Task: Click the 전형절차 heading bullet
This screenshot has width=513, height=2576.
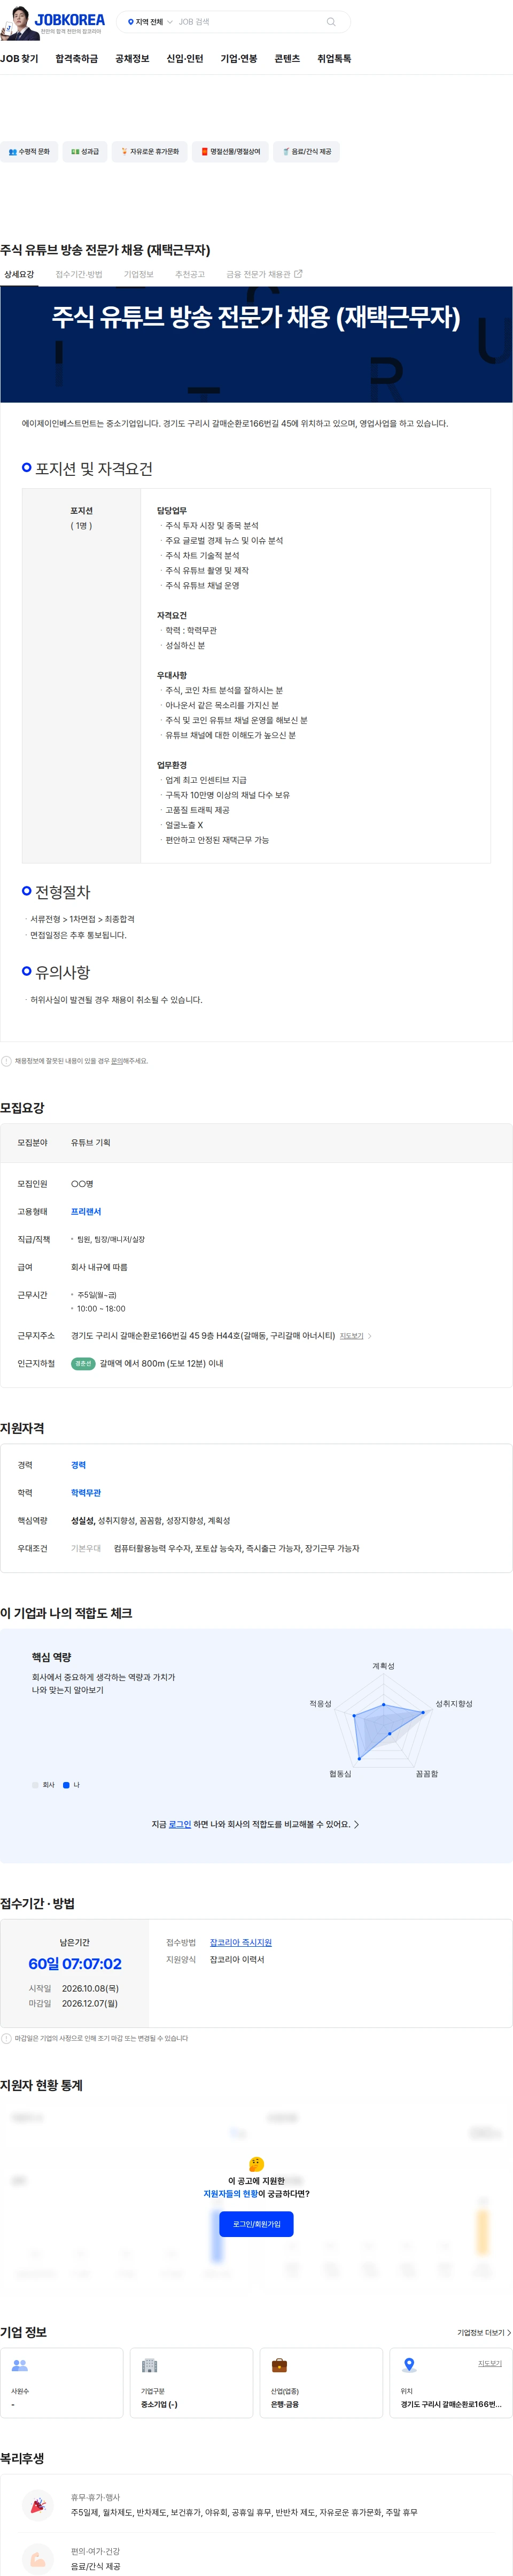Action: pyautogui.click(x=27, y=891)
